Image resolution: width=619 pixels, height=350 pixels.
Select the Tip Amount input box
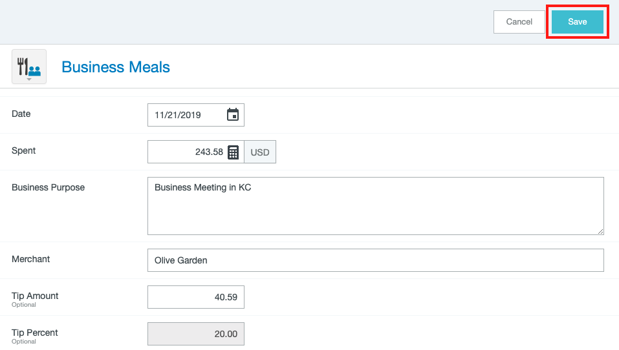(196, 297)
